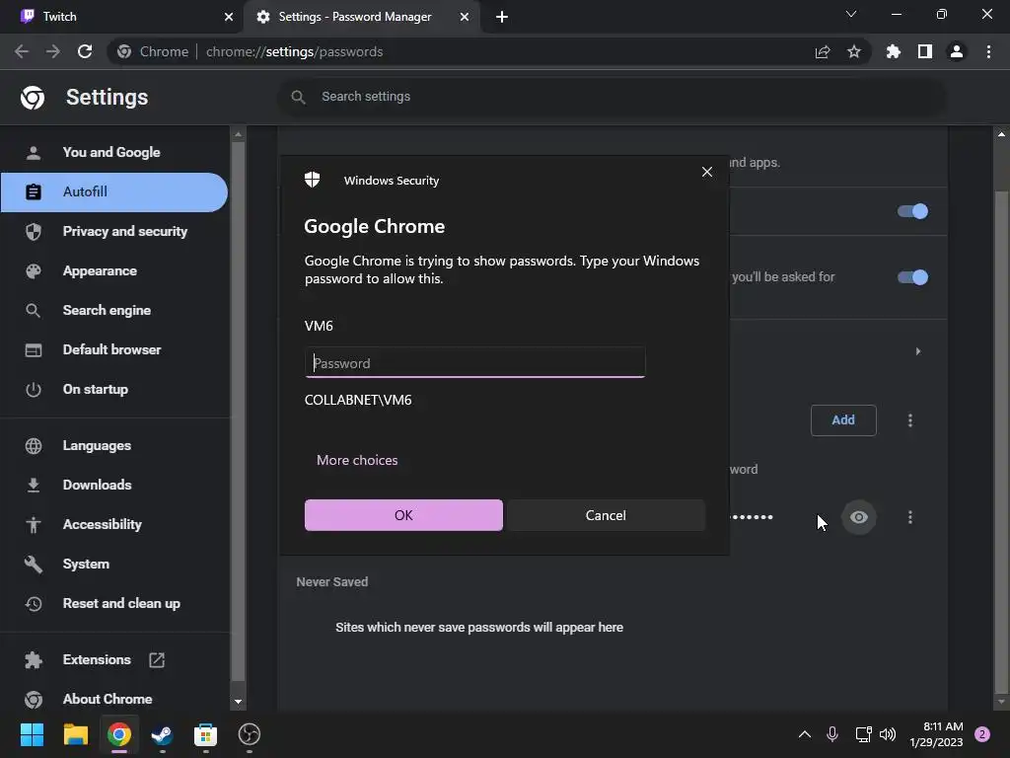Click the sidebar scroll up arrow
Viewport: 1010px width, 758px height.
[239, 134]
